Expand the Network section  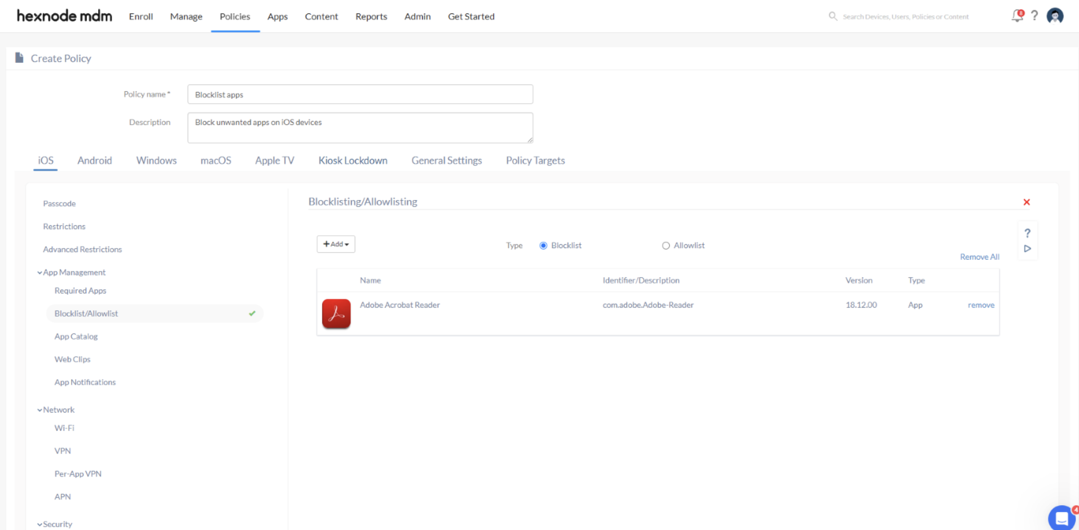pyautogui.click(x=57, y=409)
